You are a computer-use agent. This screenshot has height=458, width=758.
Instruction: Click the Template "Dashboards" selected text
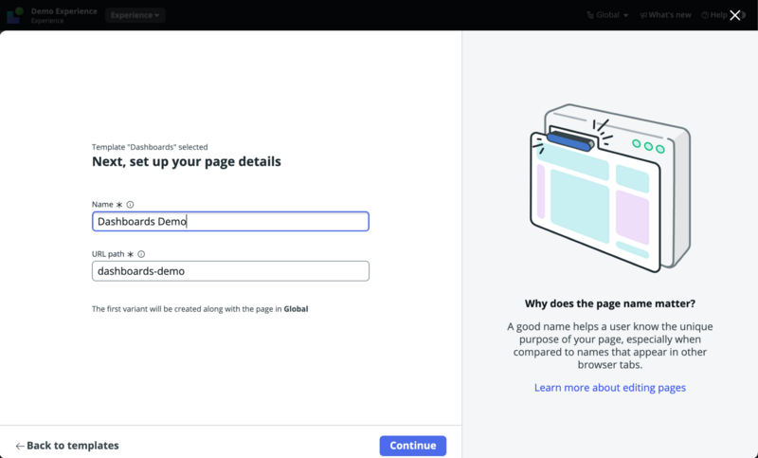[x=150, y=147]
